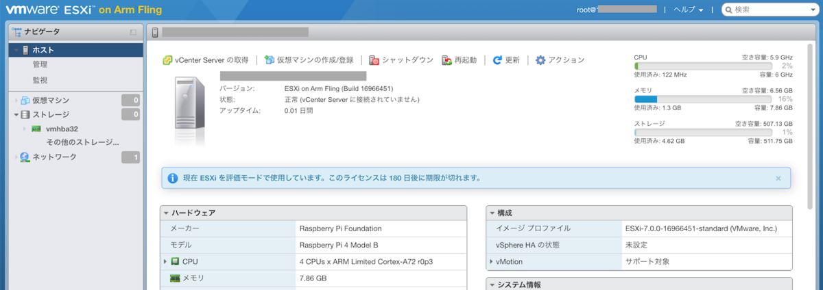Screen dimensions: 823x290
Task: Click the storage icon in navigator
Action: click(x=26, y=114)
